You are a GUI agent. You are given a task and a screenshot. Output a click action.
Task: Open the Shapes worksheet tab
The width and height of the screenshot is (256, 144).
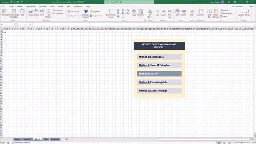(x=17, y=139)
